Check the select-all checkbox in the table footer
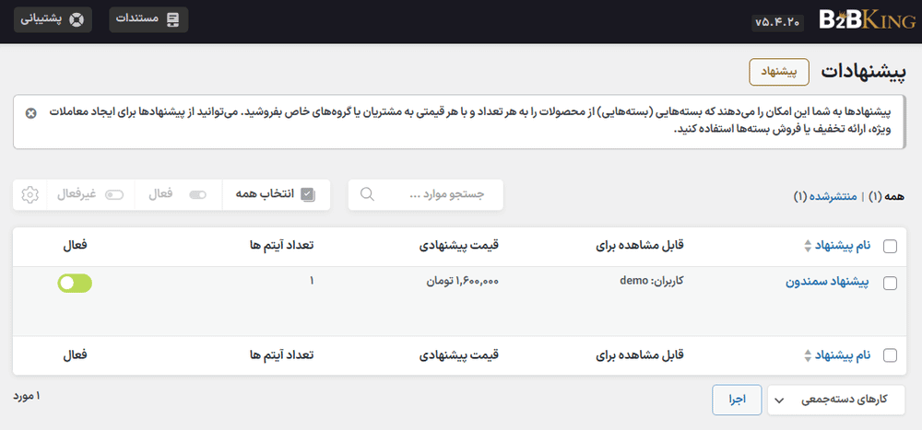922x430 pixels. [x=890, y=354]
